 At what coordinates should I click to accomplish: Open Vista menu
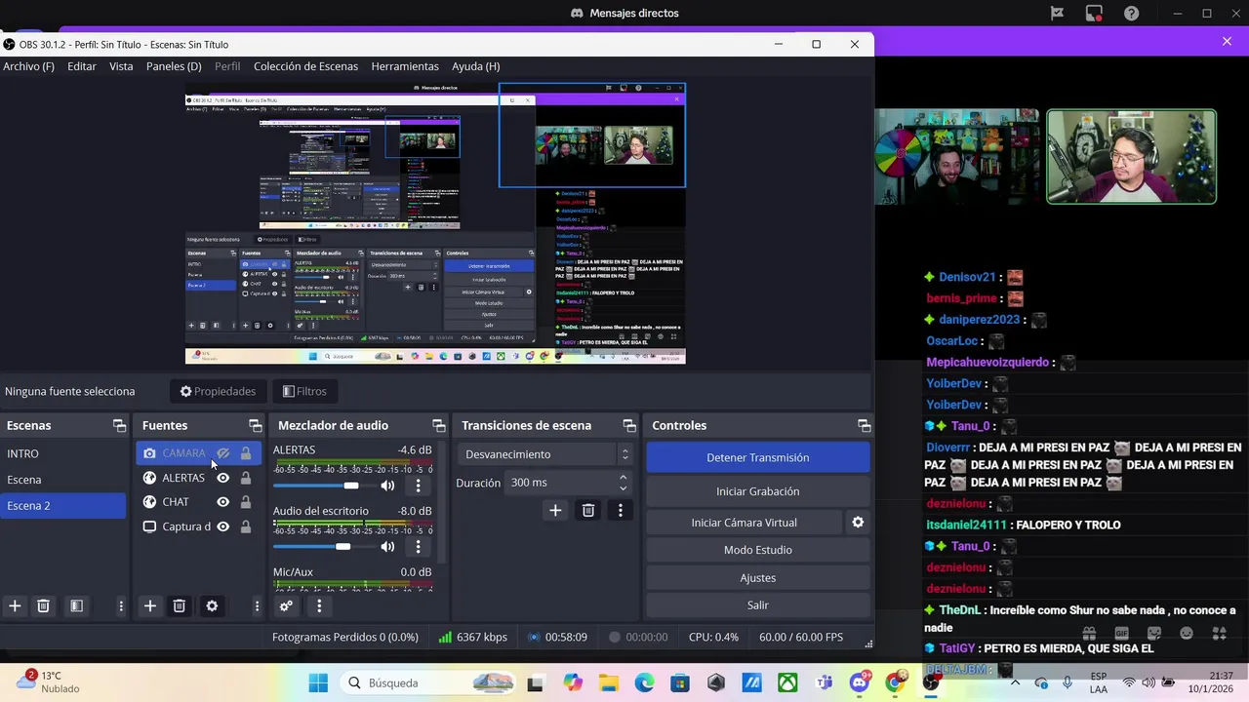(x=121, y=66)
